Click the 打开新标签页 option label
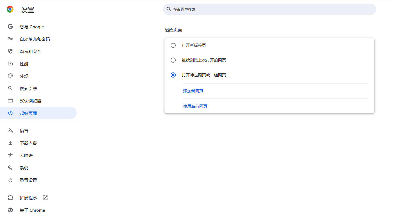The height and width of the screenshot is (223, 396). pyautogui.click(x=194, y=45)
